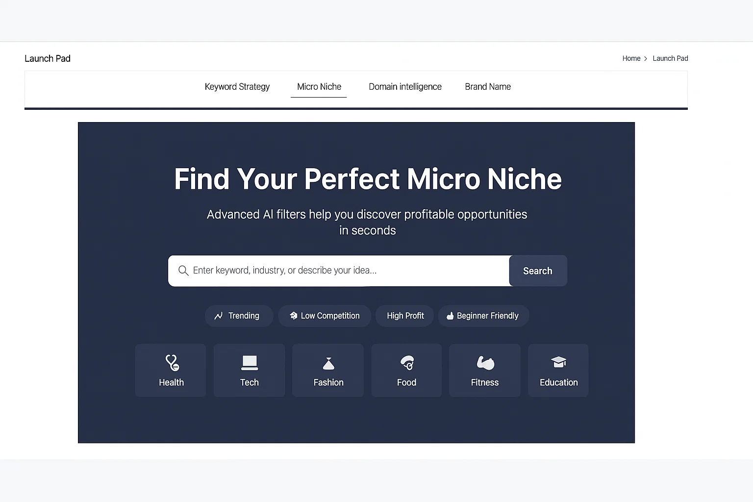Select the Tech laptop icon
This screenshot has height=502, width=753.
point(250,363)
